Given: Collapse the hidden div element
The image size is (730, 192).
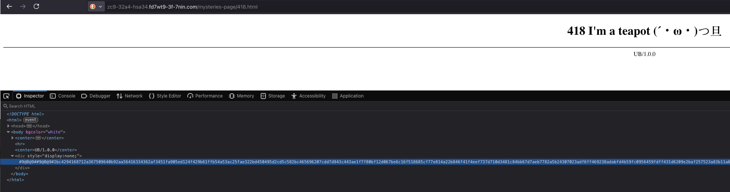Looking at the screenshot, I should click(12, 156).
